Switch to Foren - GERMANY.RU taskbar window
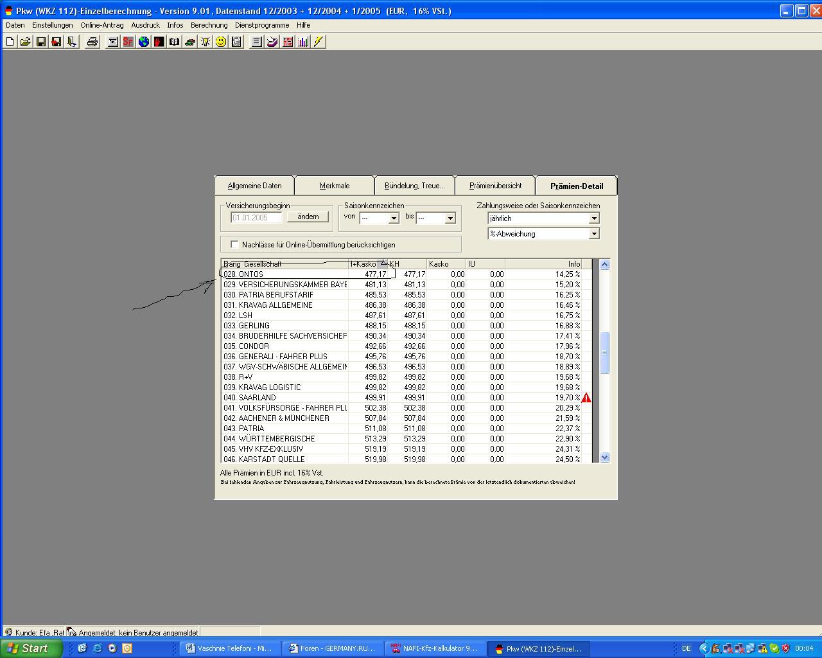This screenshot has height=658, width=822. pyautogui.click(x=334, y=648)
